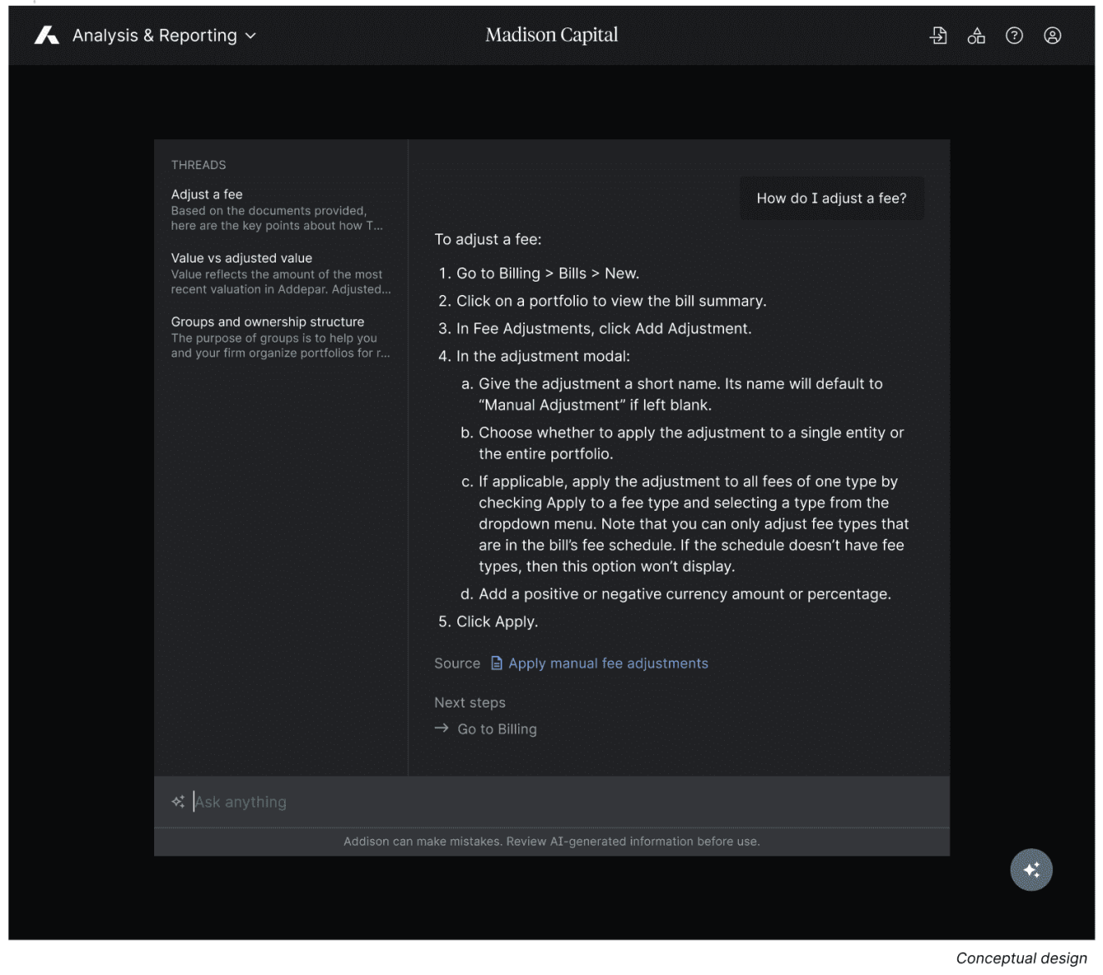Click sub-step 'Add a positive or negative currency amount'

tap(685, 594)
